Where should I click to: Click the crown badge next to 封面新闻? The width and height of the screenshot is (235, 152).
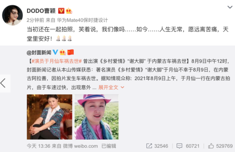(x=62, y=52)
